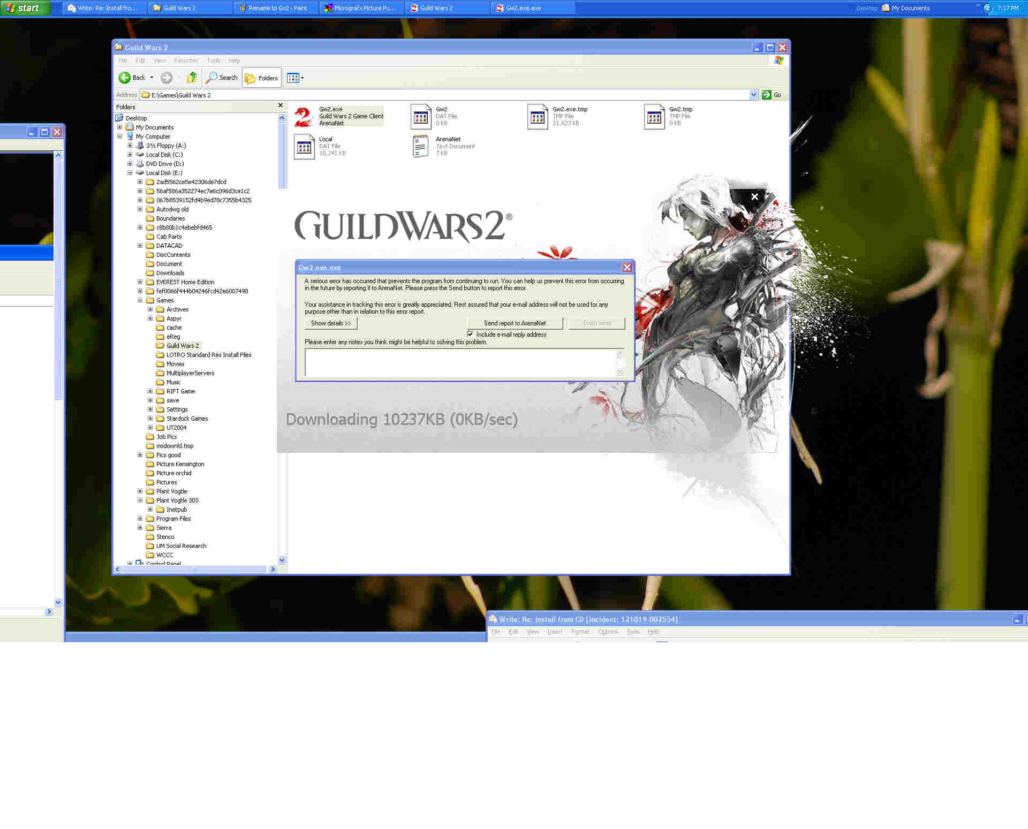Select the UT2004 folder icon
Viewport: 1028px width, 829px height.
click(160, 428)
